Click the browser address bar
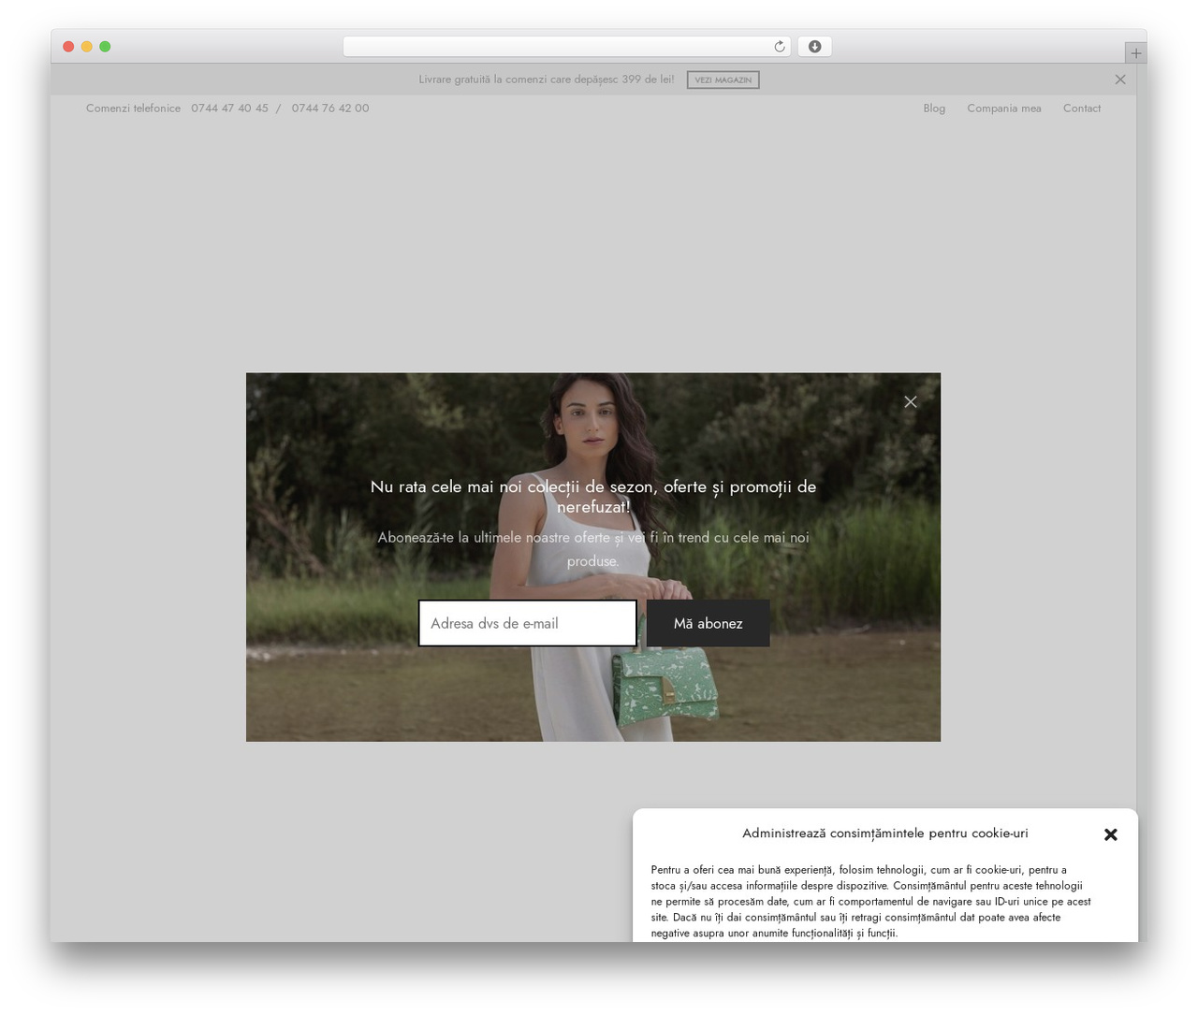The image size is (1198, 1014). 567,47
